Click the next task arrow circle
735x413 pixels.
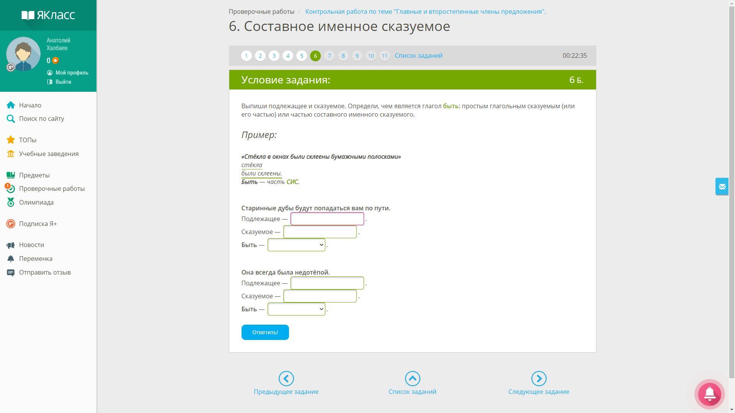tap(539, 379)
